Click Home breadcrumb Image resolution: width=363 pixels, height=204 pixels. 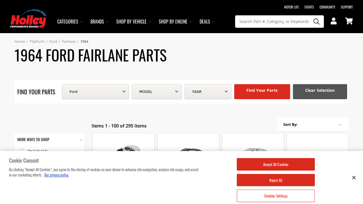pyautogui.click(x=20, y=41)
